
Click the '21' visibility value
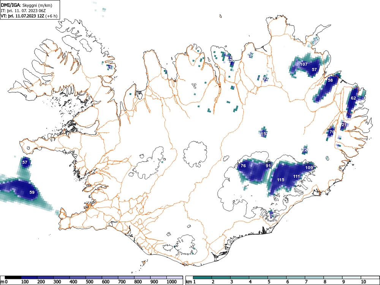click(x=344, y=125)
